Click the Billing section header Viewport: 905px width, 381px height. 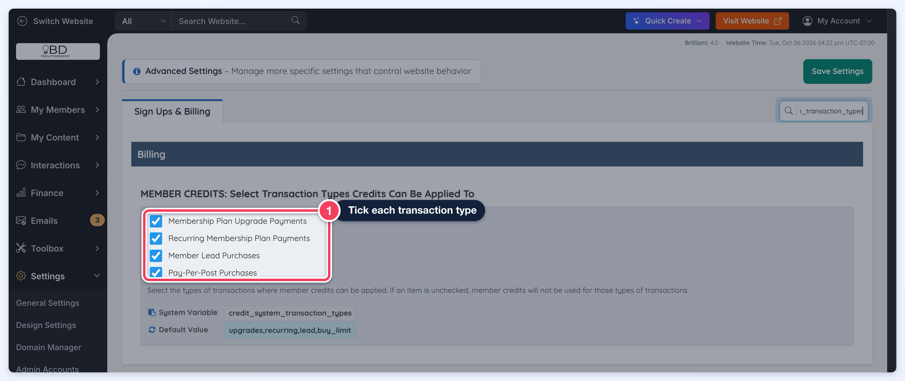pyautogui.click(x=497, y=154)
